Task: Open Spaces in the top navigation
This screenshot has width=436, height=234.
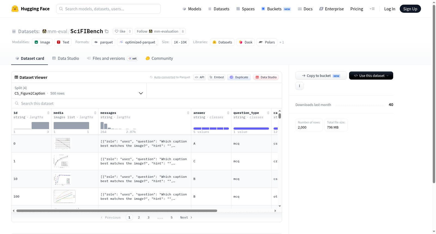Action: point(246,9)
